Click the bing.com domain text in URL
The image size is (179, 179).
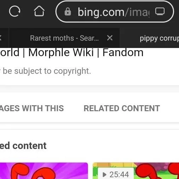pos(101,12)
